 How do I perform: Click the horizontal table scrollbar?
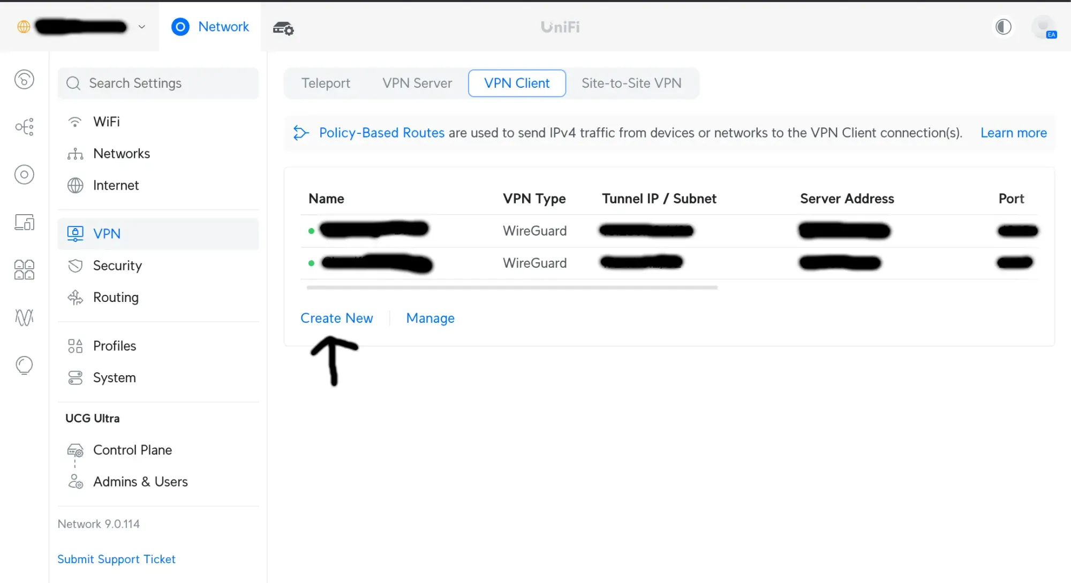[x=512, y=287]
